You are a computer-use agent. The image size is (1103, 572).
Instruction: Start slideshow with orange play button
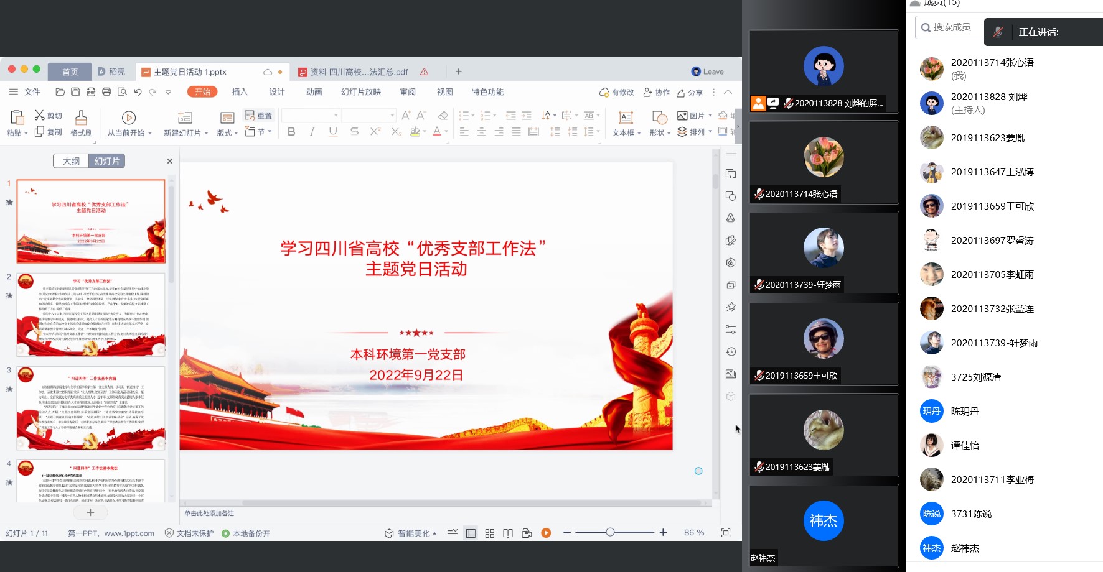pos(546,533)
